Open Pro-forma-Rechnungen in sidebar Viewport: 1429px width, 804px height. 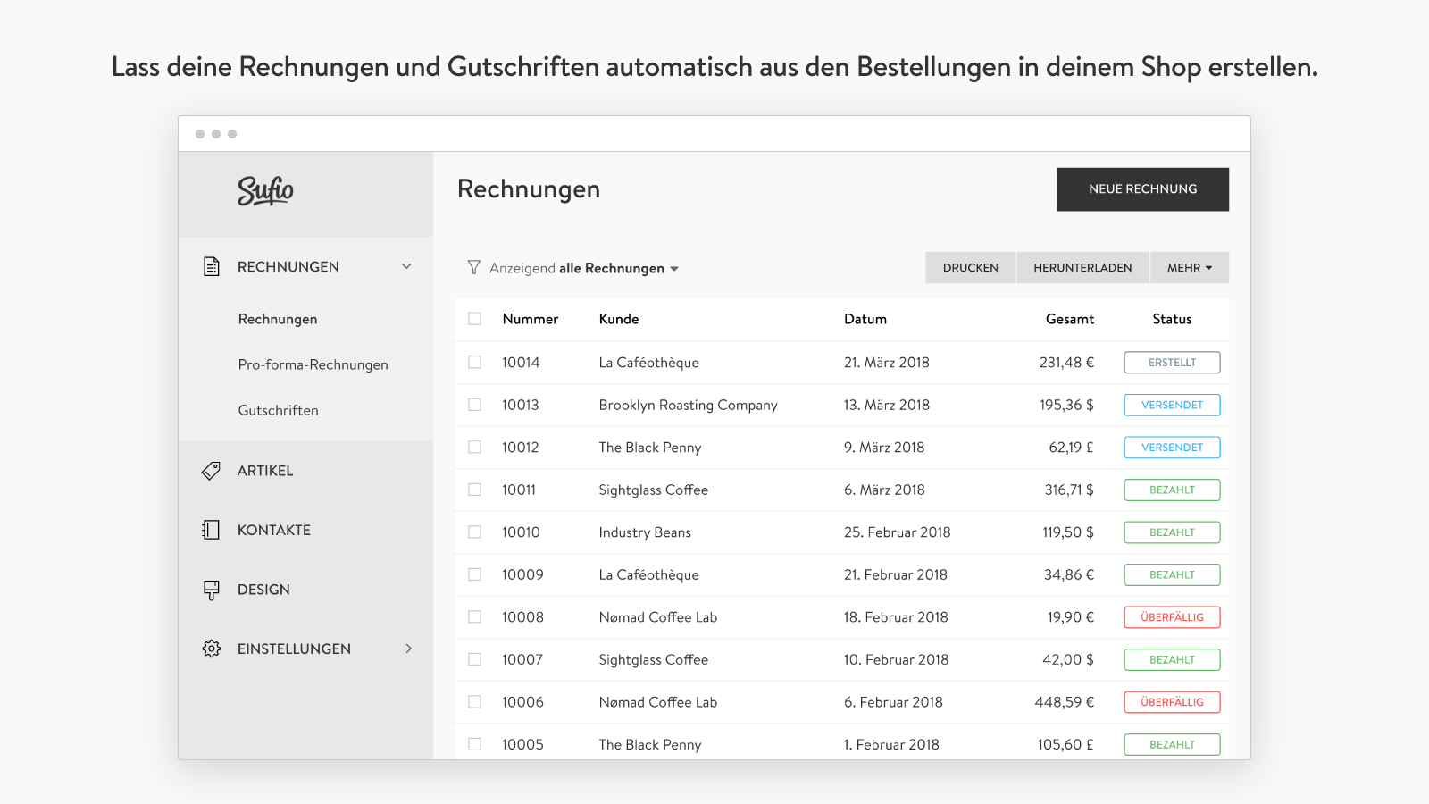click(313, 364)
